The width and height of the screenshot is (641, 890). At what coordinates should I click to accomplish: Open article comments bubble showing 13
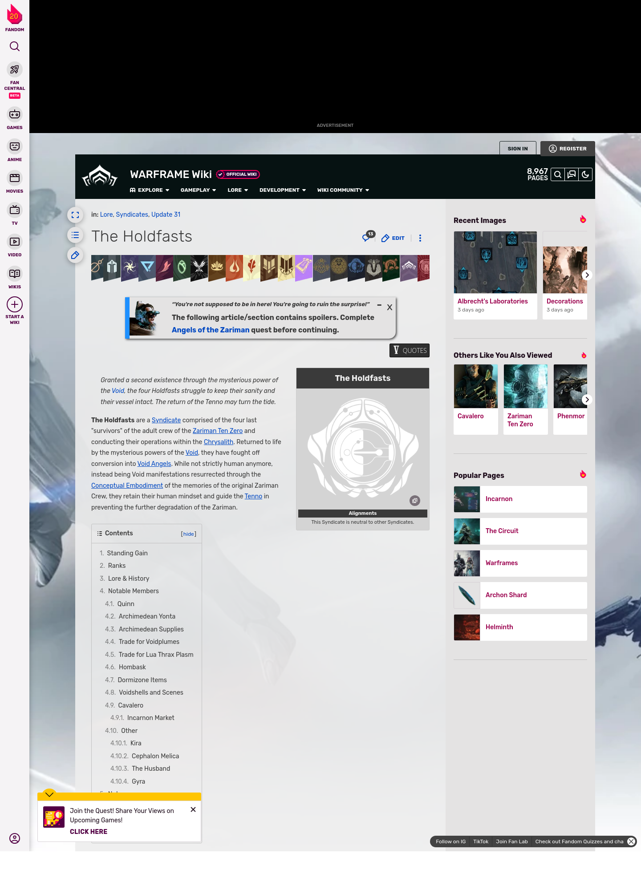click(368, 236)
